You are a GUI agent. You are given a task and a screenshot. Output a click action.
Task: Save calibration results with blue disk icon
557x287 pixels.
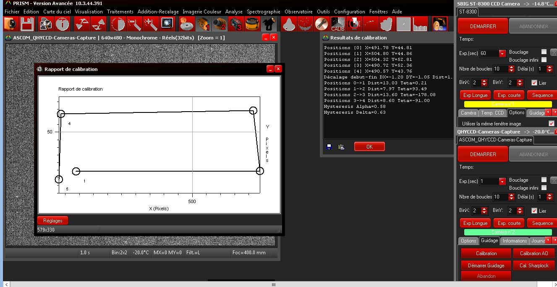click(x=329, y=147)
